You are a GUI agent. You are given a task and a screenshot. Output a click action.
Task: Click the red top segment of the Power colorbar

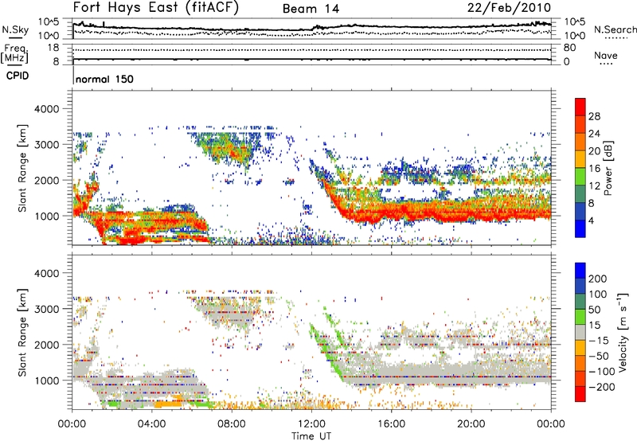(x=580, y=107)
